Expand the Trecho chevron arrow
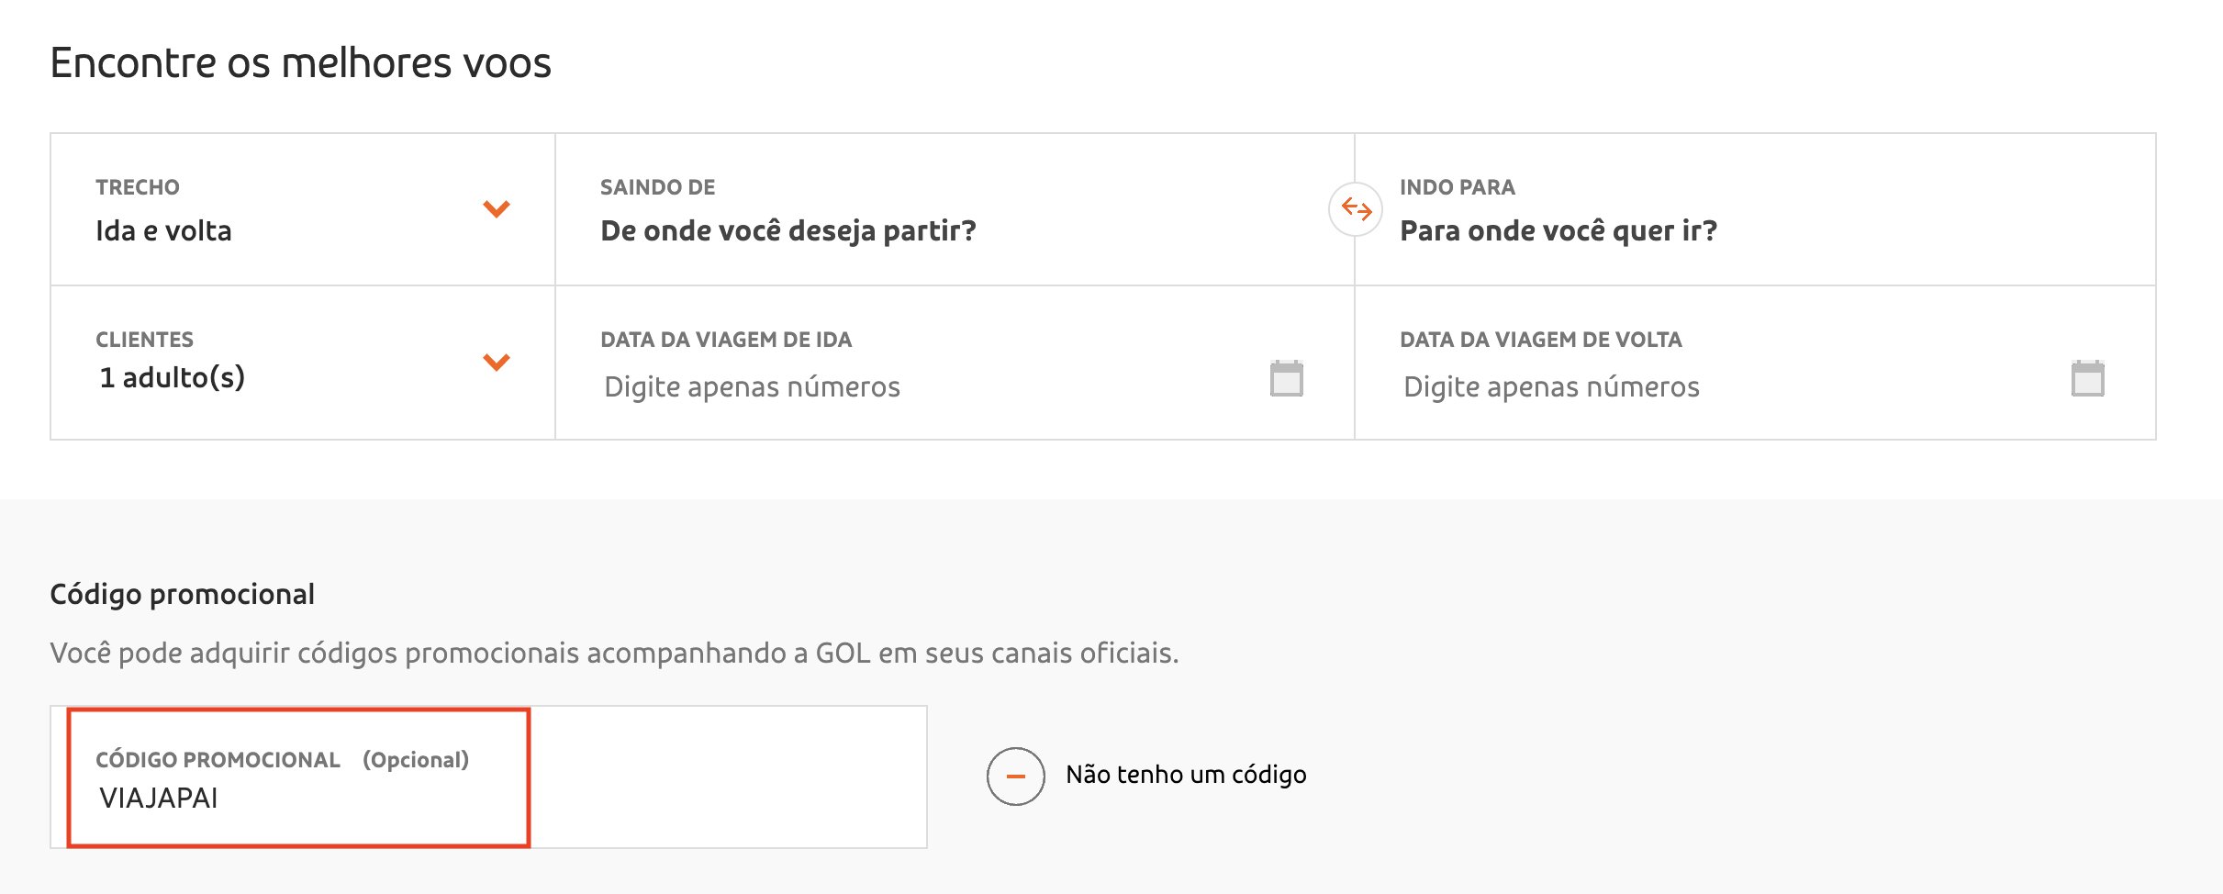This screenshot has width=2223, height=894. 497,209
